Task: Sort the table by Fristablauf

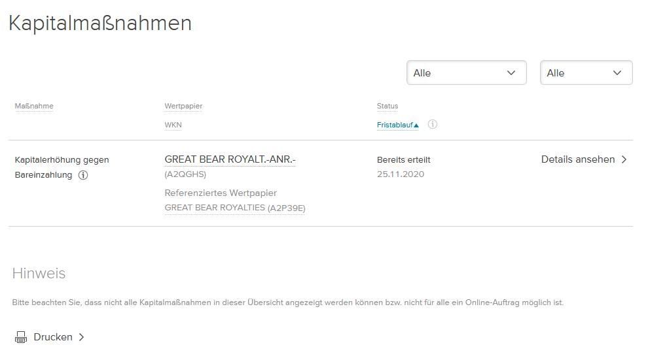Action: coord(395,125)
